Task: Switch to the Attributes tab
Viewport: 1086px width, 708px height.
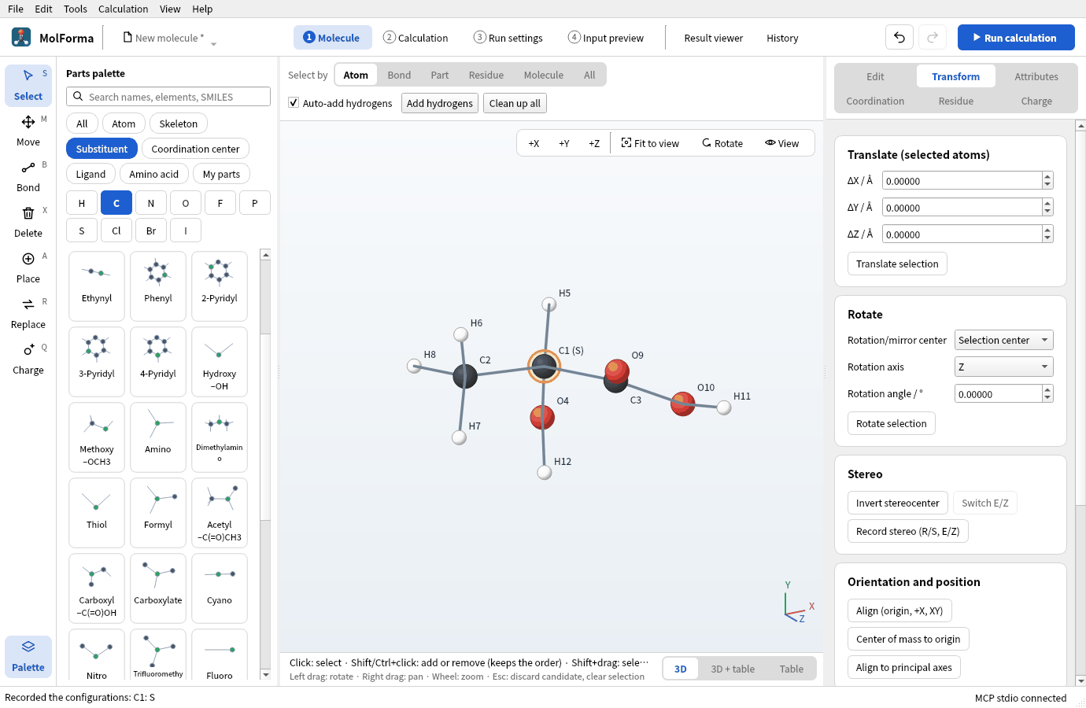Action: pos(1036,76)
